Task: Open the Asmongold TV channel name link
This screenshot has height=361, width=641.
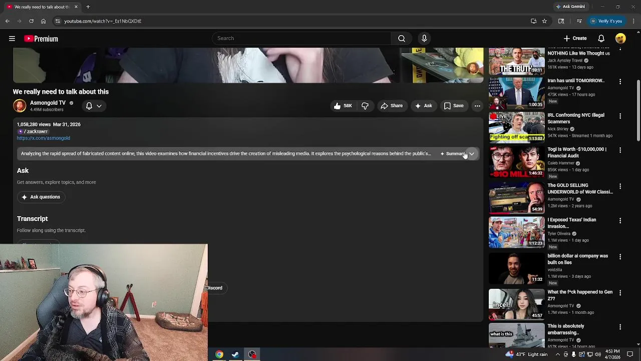Action: pos(48,103)
